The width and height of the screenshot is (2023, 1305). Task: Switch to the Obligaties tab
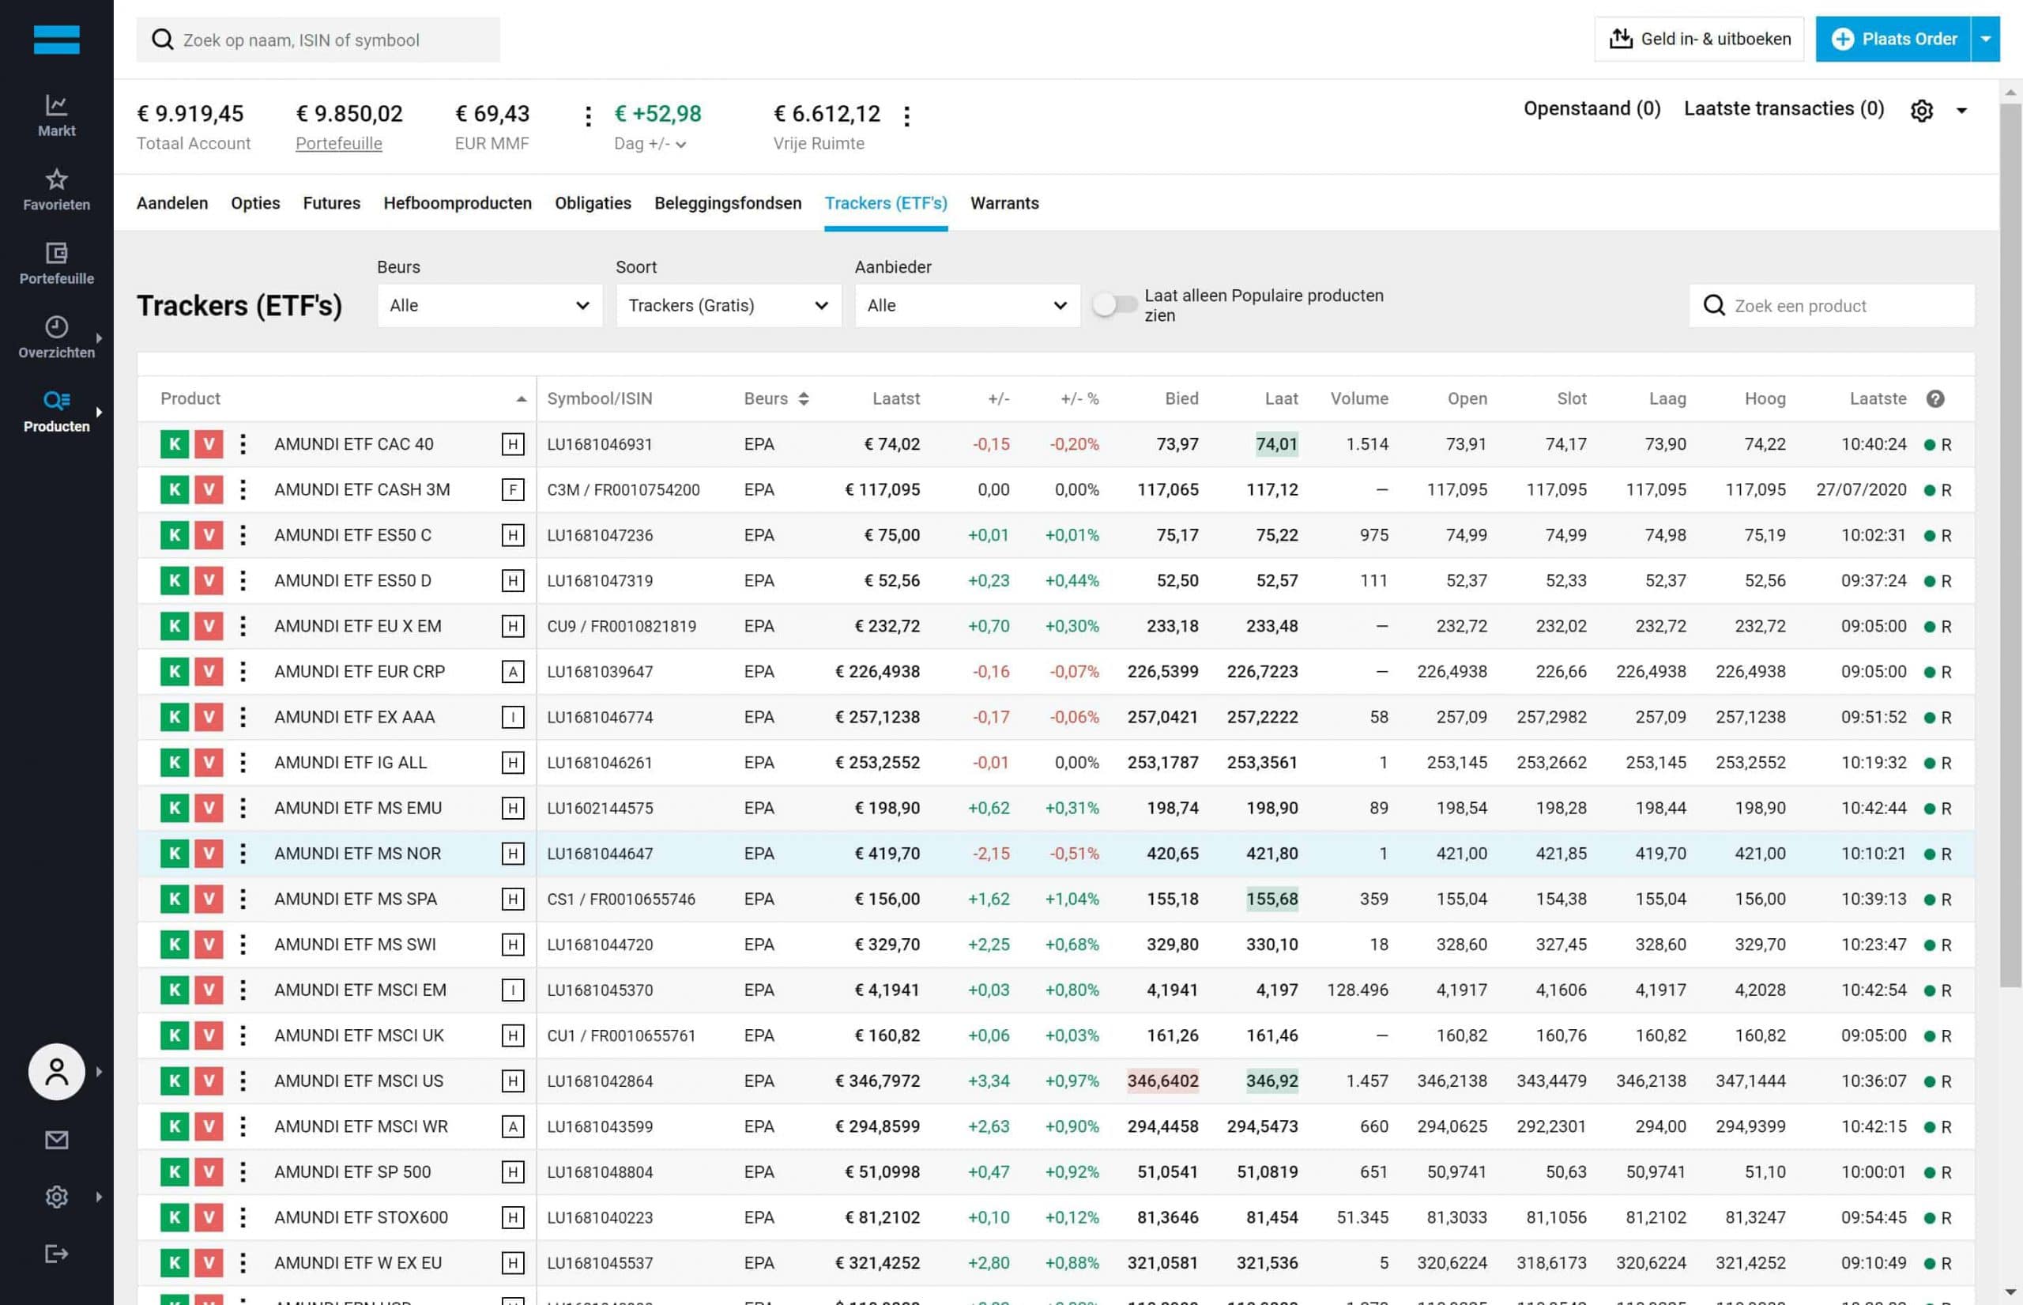pyautogui.click(x=593, y=202)
